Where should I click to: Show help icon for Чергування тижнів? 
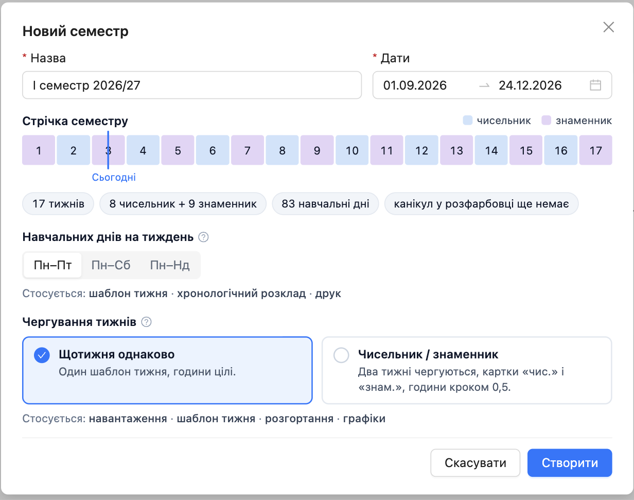click(x=146, y=322)
